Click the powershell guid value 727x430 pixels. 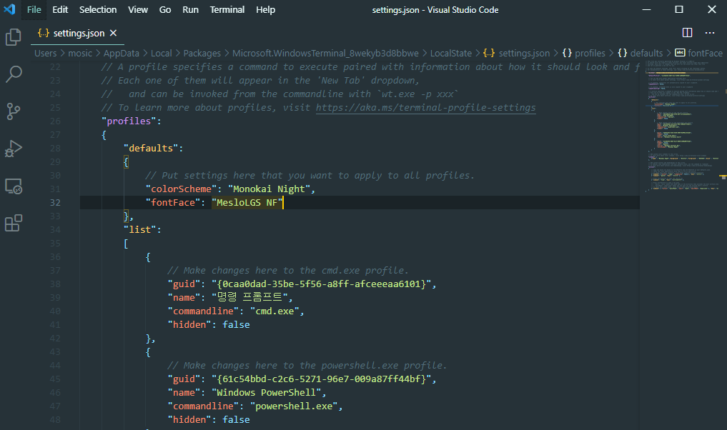click(x=321, y=379)
